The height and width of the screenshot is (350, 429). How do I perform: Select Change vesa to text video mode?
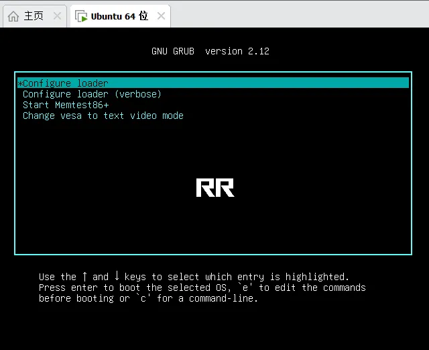point(103,116)
